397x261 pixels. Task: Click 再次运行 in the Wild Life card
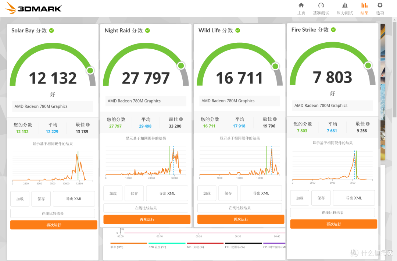241,219
